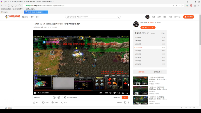
Task: Bookmark the page with toolbar star icon
Action: coord(20,6)
